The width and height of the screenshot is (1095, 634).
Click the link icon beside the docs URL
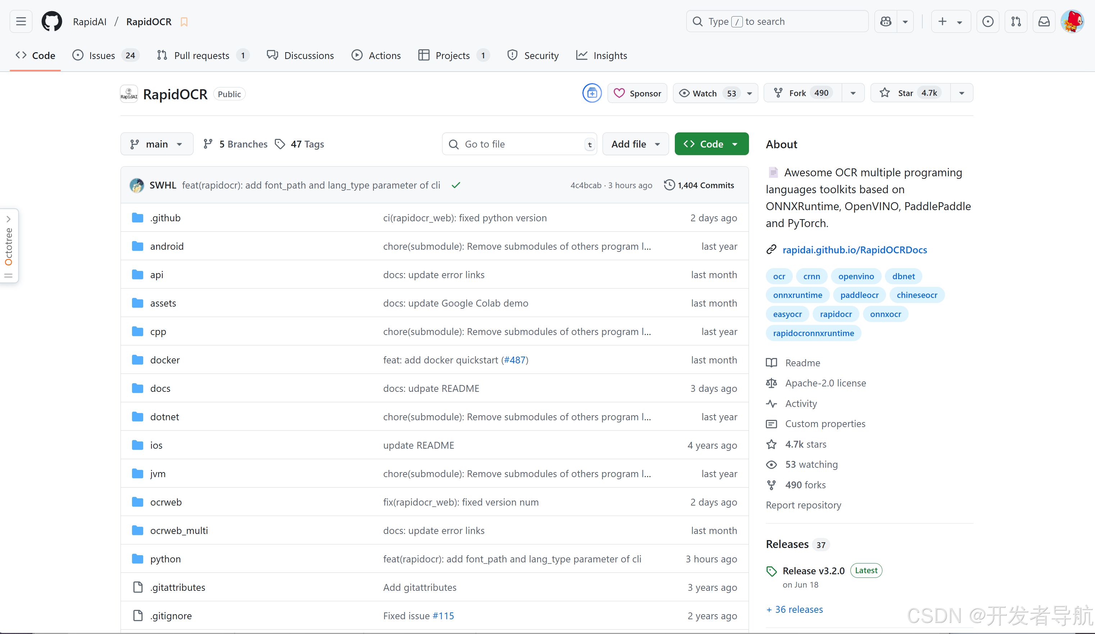pyautogui.click(x=771, y=250)
